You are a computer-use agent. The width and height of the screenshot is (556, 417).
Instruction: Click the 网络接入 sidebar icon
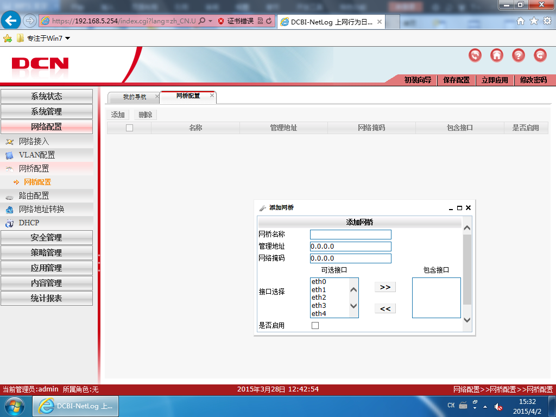pyautogui.click(x=10, y=142)
